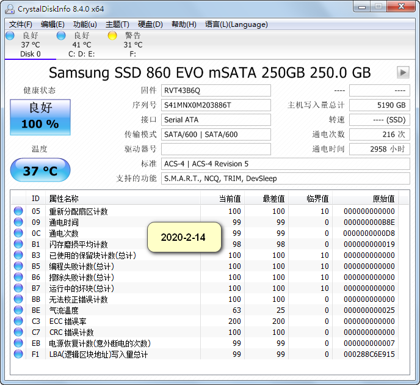The width and height of the screenshot is (420, 385).
Task: Click the SATA/600 transfer mode field
Action: pyautogui.click(x=216, y=134)
